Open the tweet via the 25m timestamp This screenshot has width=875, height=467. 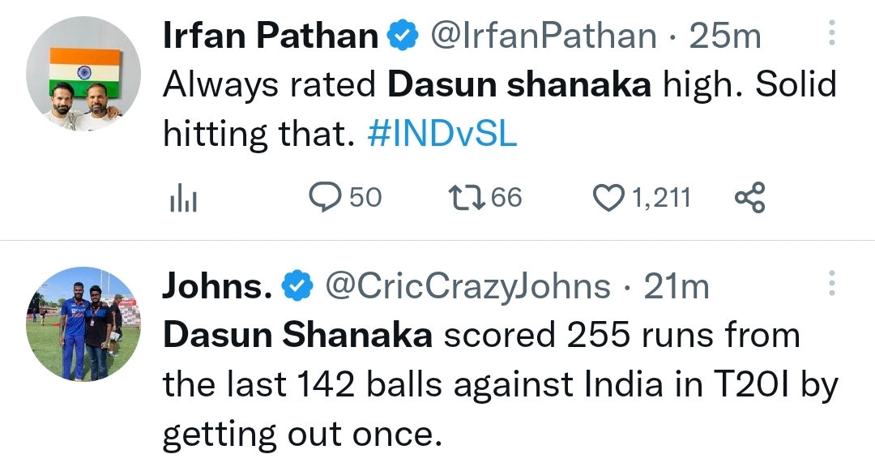tap(724, 36)
